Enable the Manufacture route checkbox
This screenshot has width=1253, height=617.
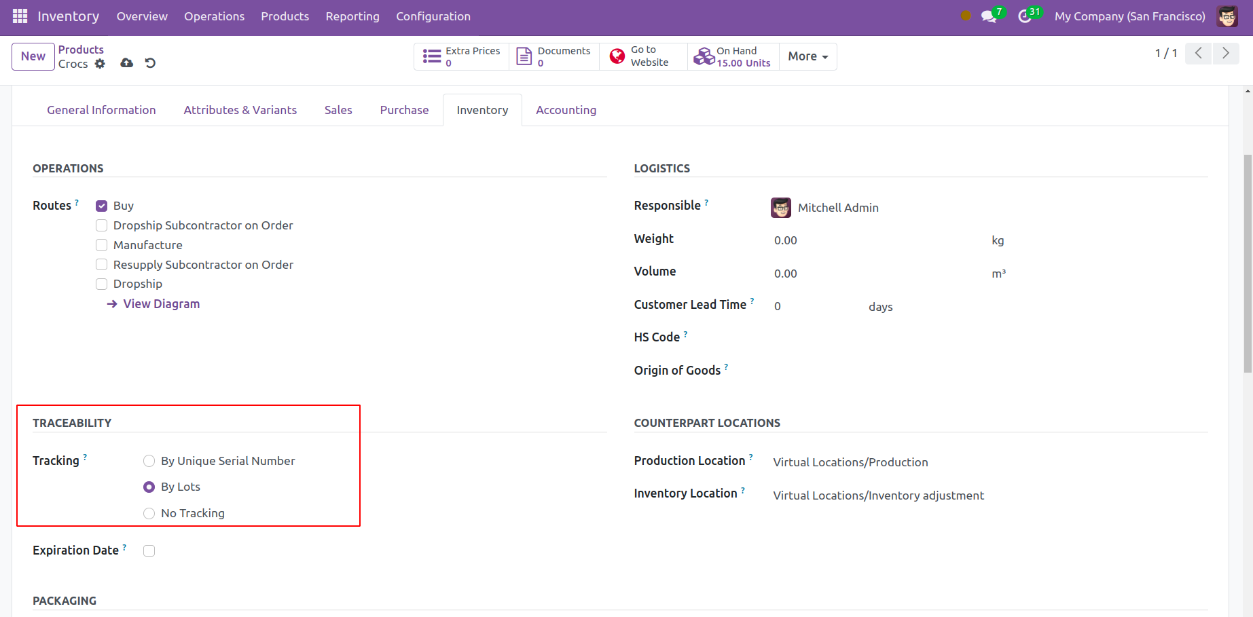pyautogui.click(x=102, y=245)
